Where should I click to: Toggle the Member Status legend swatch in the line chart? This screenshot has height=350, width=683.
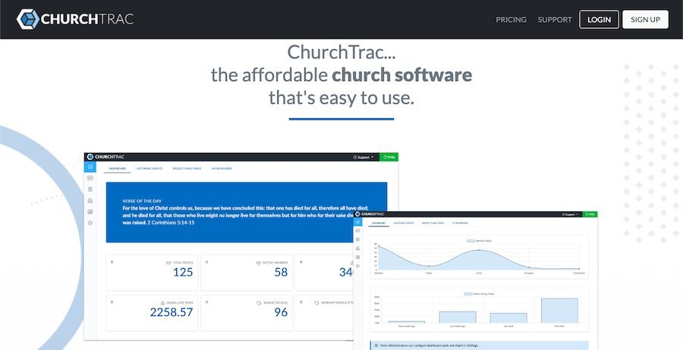[471, 240]
